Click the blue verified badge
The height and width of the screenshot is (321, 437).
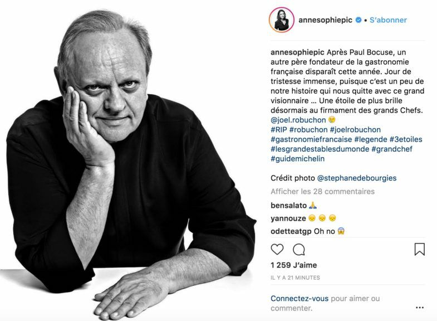(359, 20)
